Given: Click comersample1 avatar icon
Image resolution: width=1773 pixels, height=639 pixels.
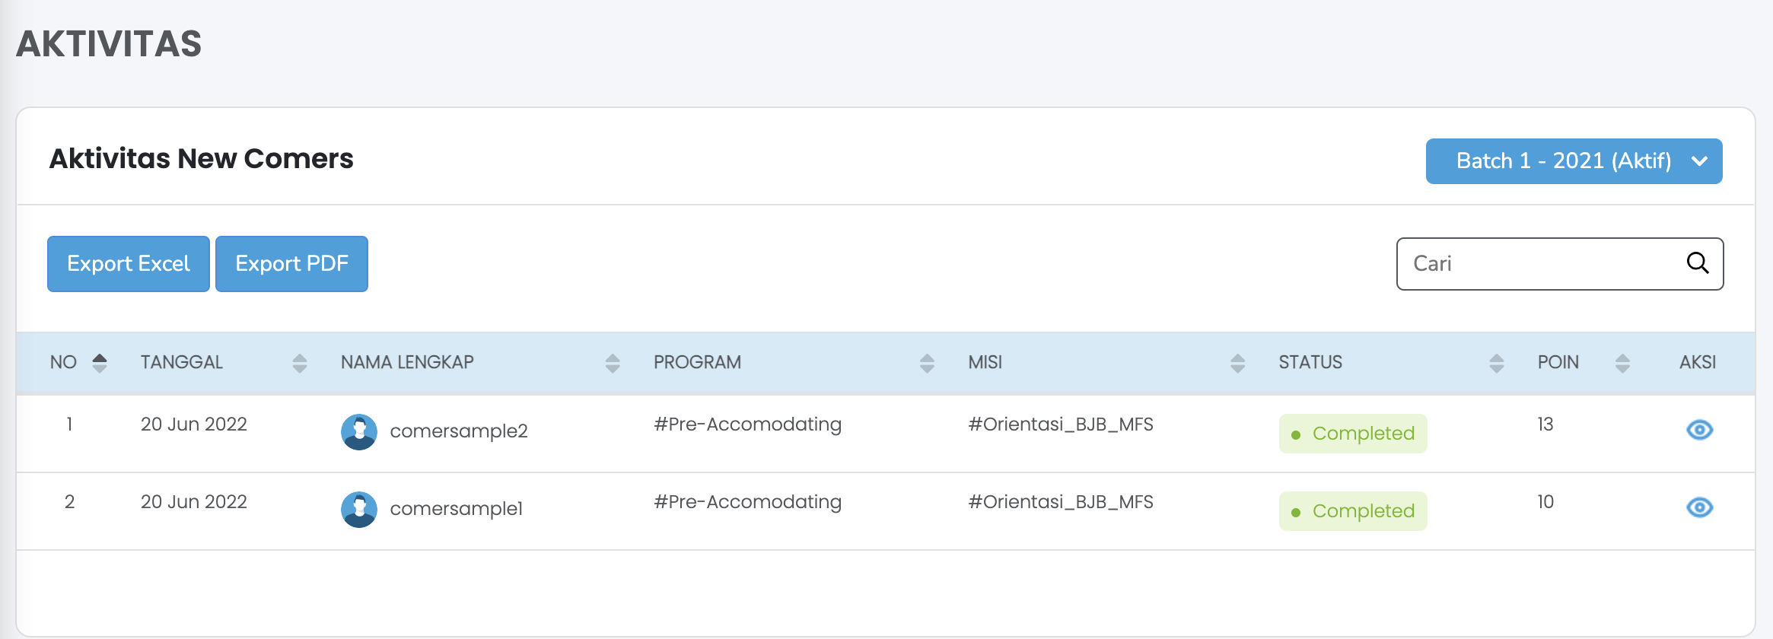Looking at the screenshot, I should pyautogui.click(x=359, y=510).
